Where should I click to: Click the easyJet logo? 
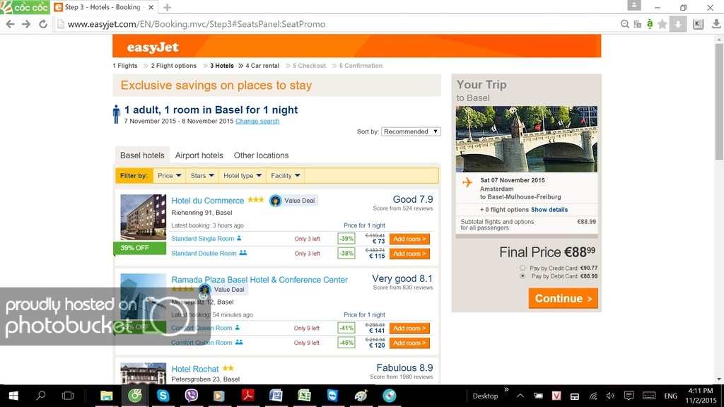coord(153,47)
